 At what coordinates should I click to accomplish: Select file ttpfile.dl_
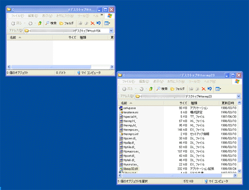[x=129, y=147]
